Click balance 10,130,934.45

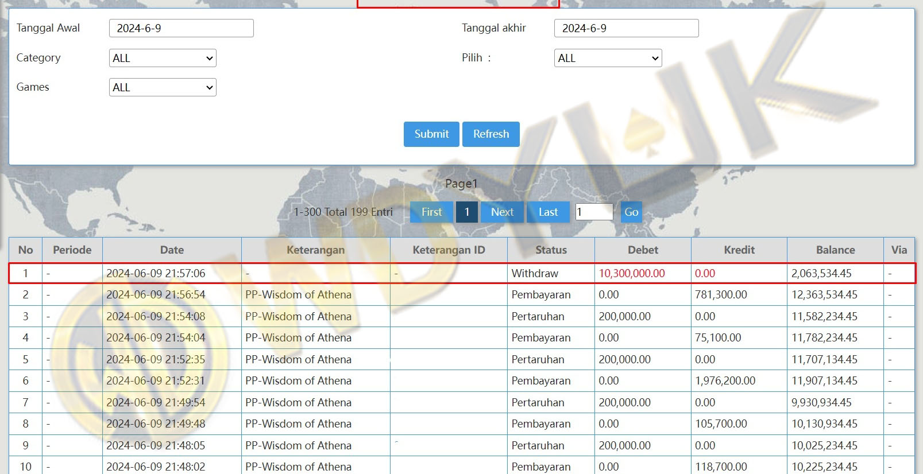coord(824,424)
